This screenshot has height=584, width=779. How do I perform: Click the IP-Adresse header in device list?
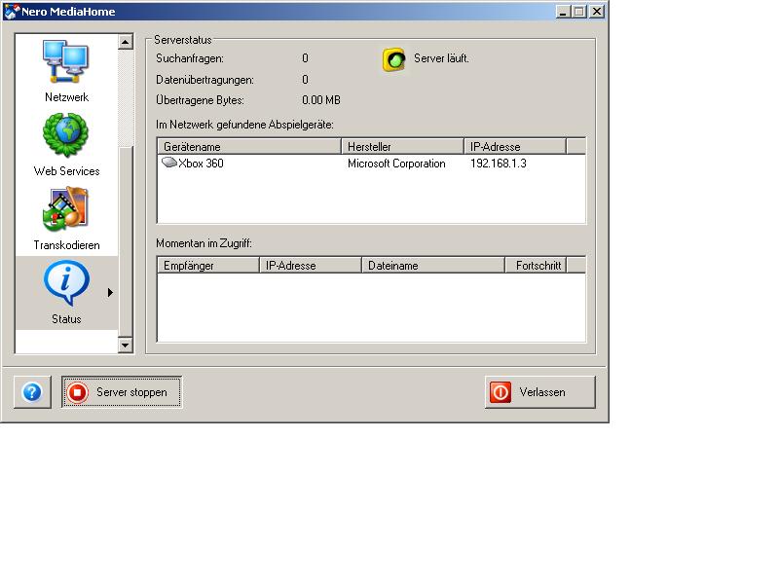pyautogui.click(x=515, y=147)
